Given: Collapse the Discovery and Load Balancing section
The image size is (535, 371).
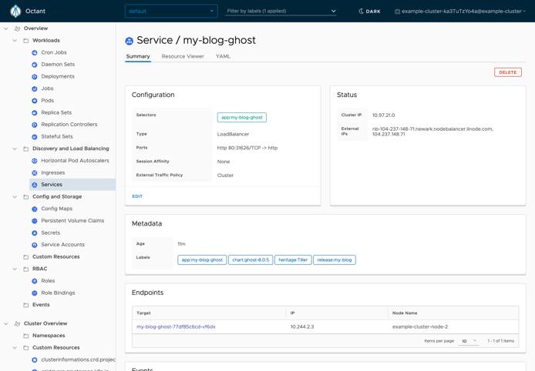Looking at the screenshot, I should 15,149.
